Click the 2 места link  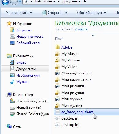(81, 29)
